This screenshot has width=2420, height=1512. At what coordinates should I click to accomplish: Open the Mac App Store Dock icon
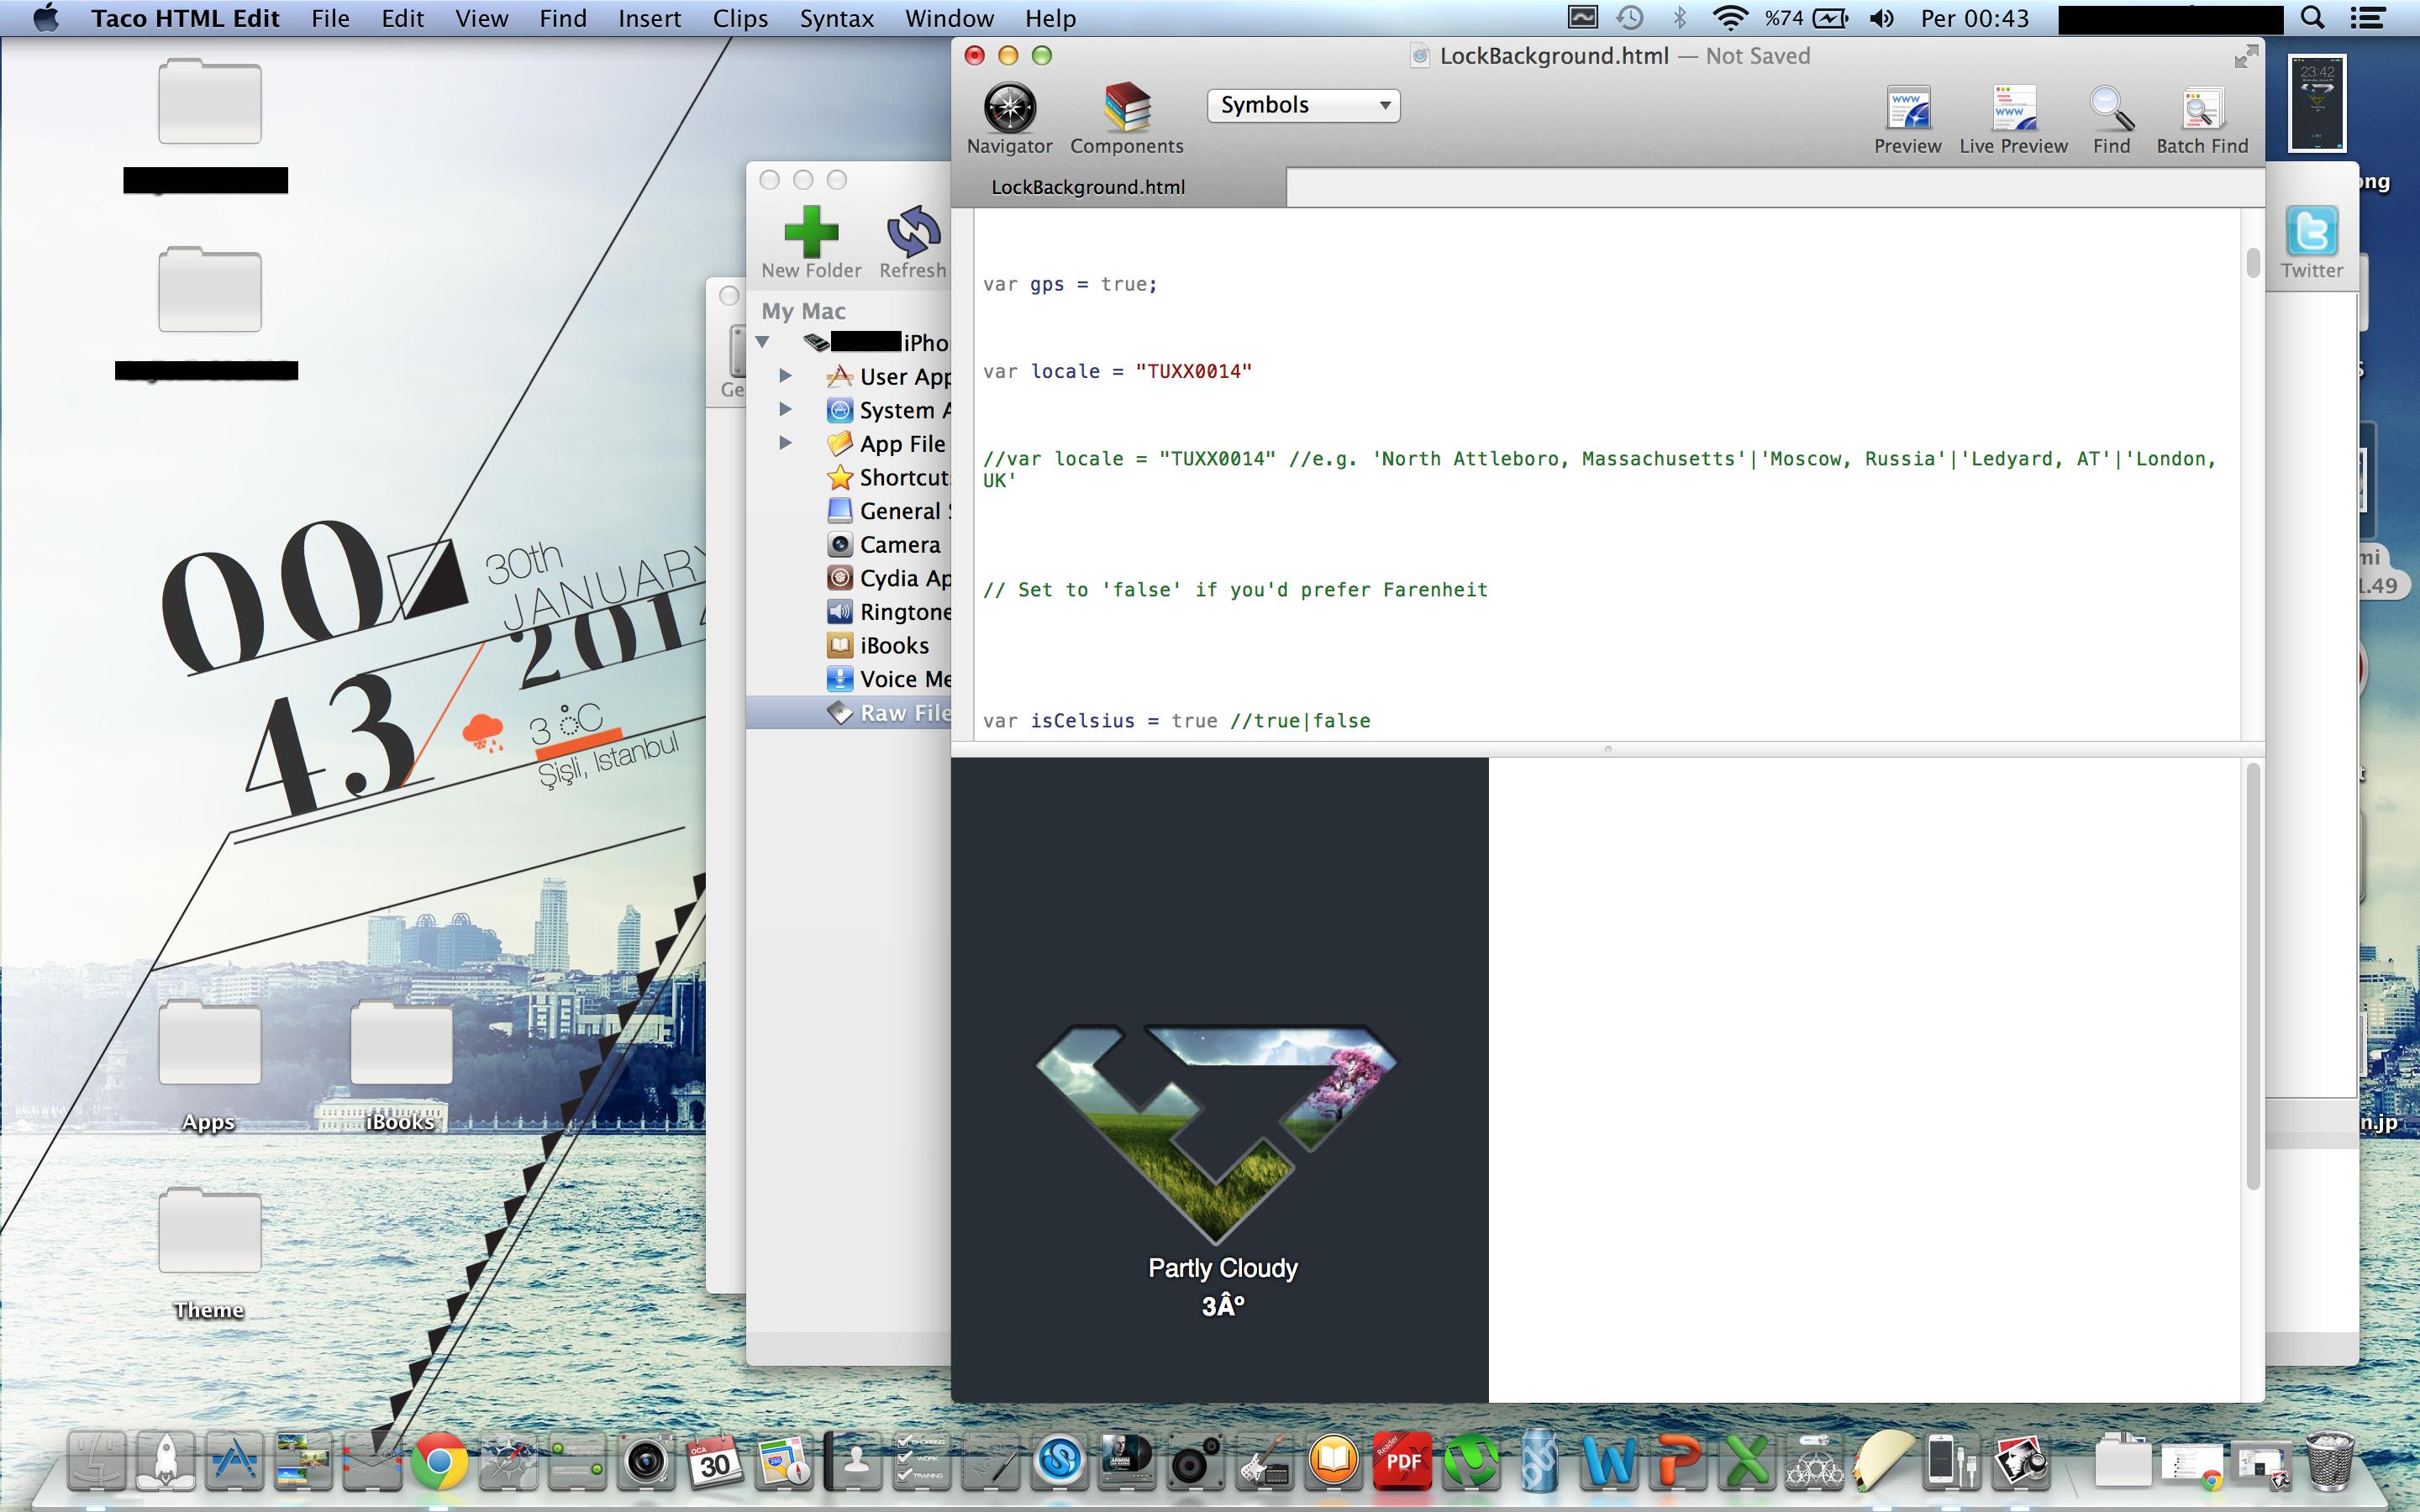[234, 1462]
